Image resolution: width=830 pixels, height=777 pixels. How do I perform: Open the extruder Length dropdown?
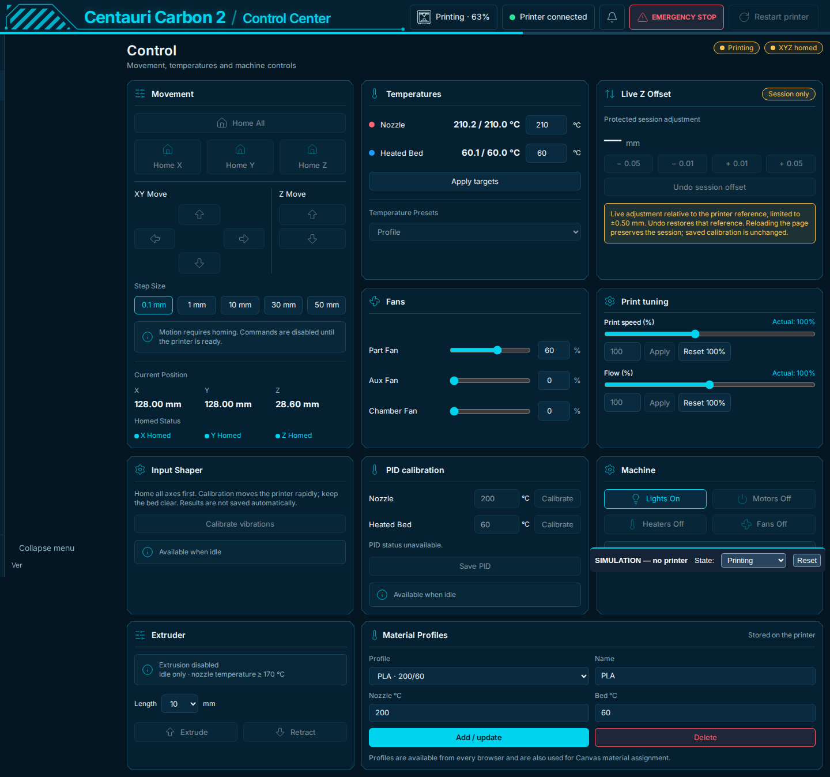pyautogui.click(x=180, y=704)
